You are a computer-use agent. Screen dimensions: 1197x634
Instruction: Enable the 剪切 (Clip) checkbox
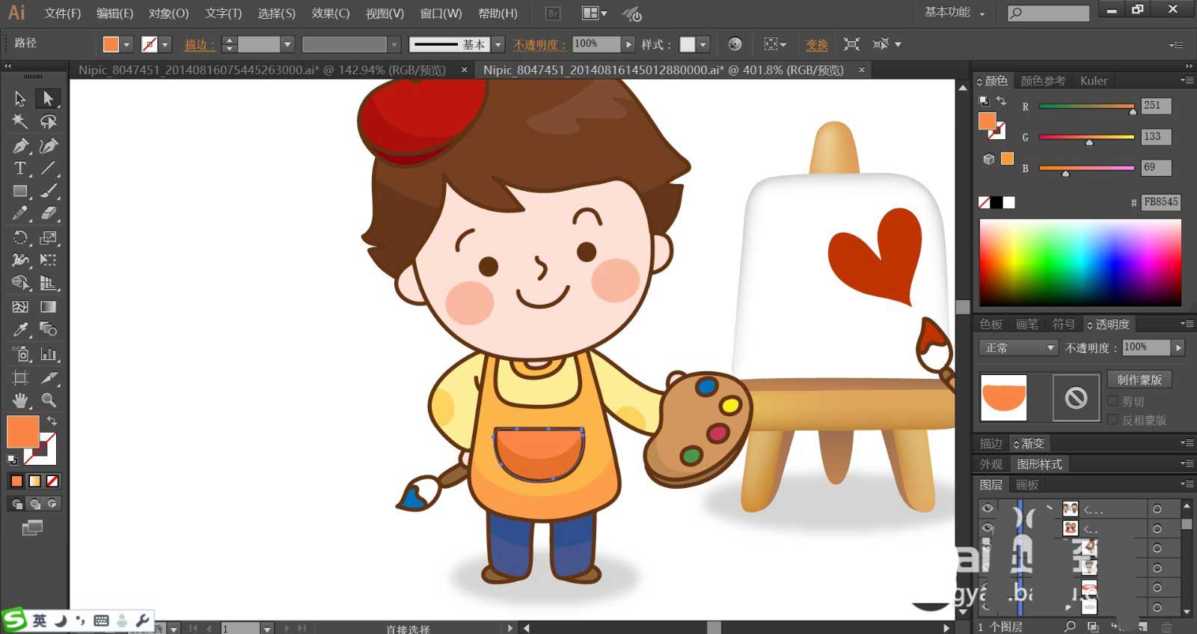pyautogui.click(x=1112, y=401)
